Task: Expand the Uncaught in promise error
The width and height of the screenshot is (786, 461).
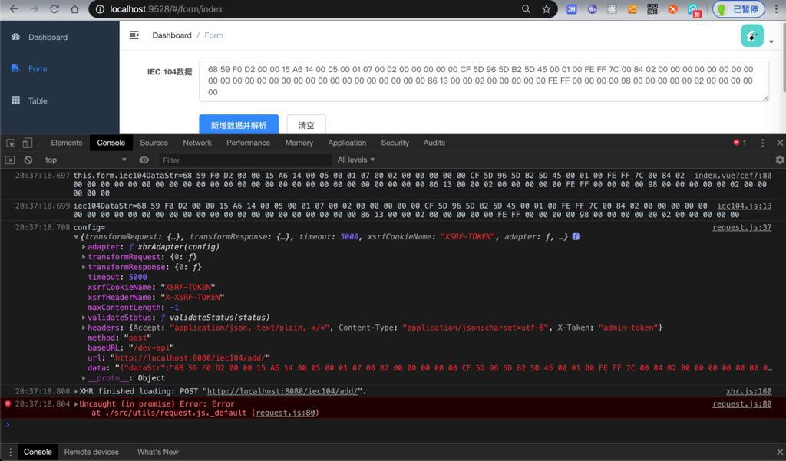Action: (x=76, y=404)
